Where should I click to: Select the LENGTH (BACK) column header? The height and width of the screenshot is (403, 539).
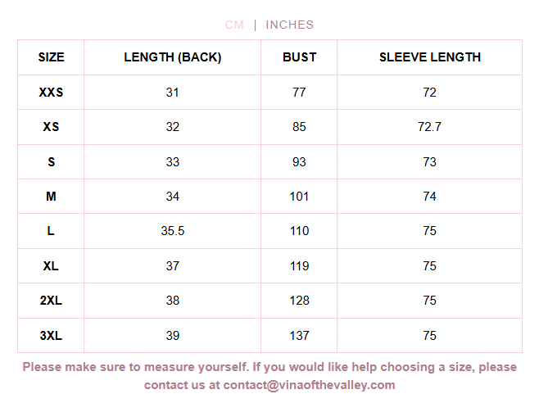(x=173, y=57)
